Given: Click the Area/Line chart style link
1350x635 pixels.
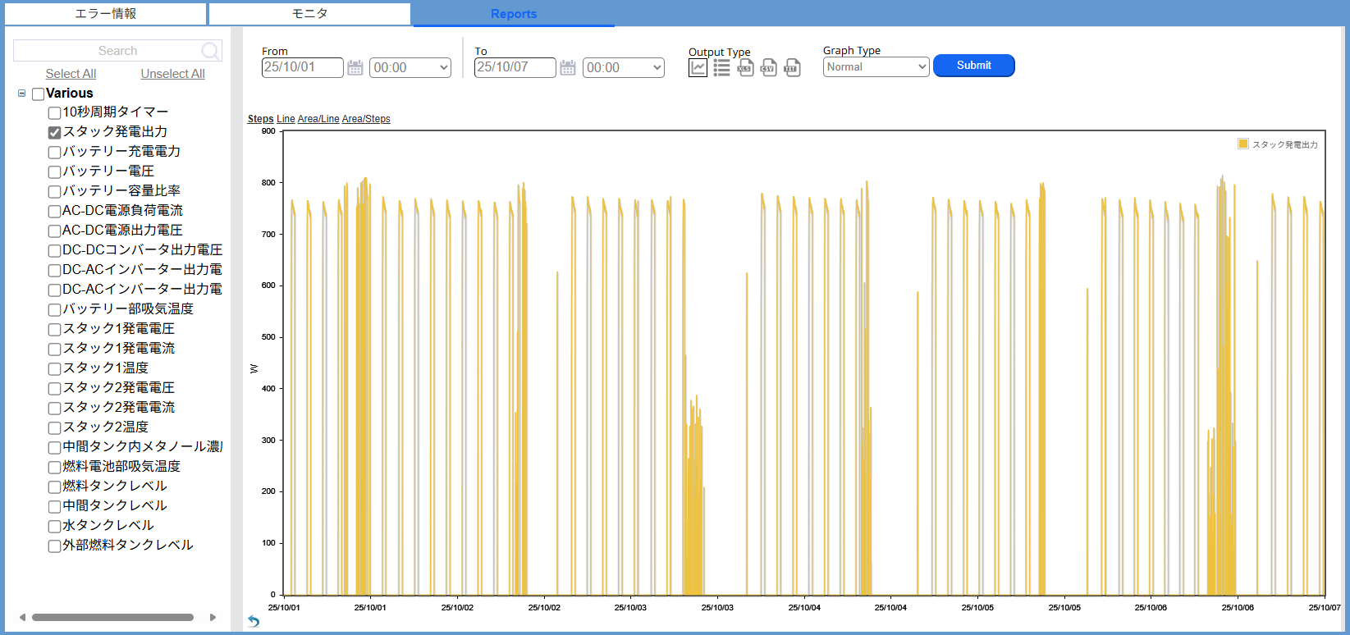Looking at the screenshot, I should pyautogui.click(x=318, y=119).
